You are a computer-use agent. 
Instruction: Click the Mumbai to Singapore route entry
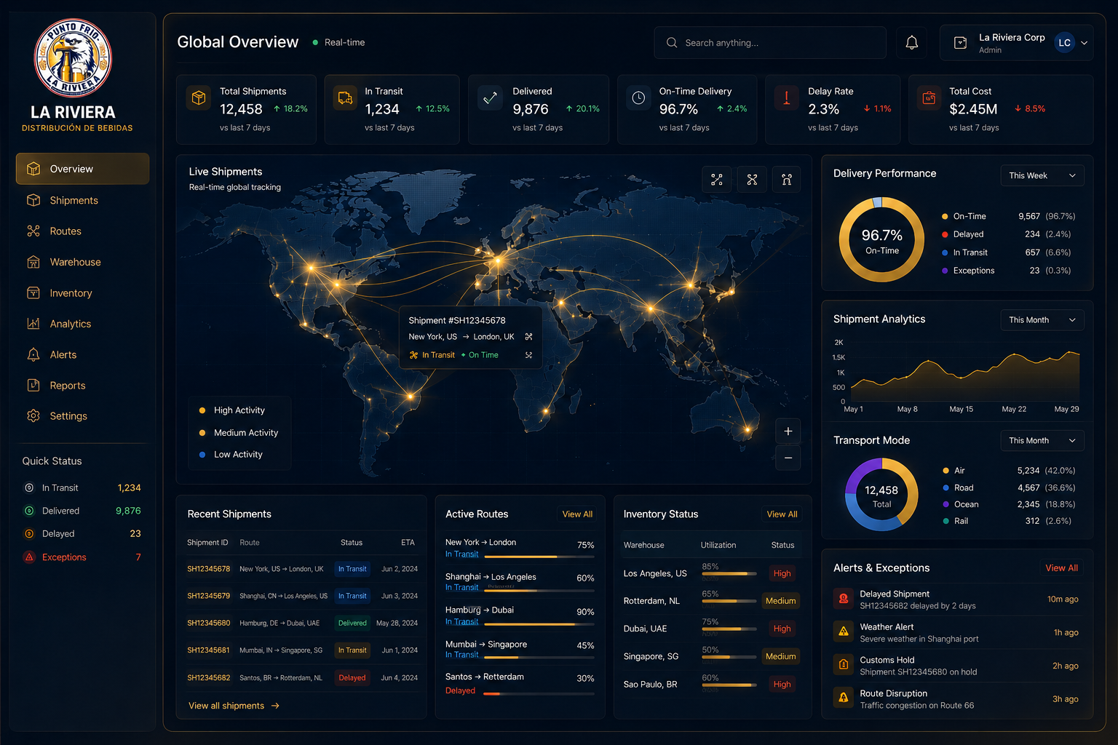pyautogui.click(x=520, y=650)
